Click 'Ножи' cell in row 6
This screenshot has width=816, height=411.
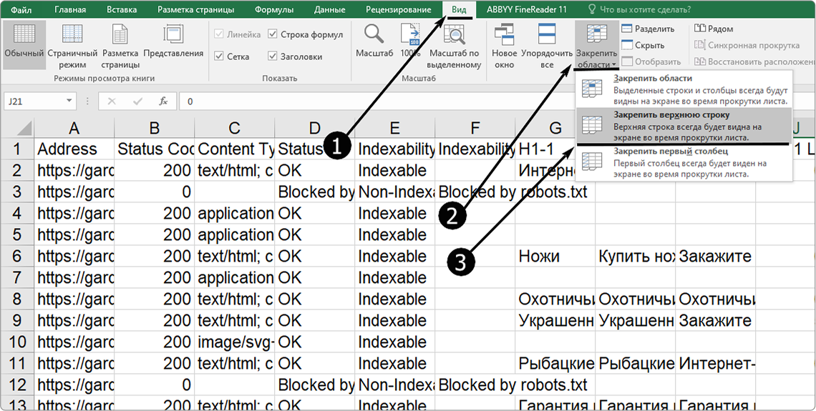[x=555, y=256]
